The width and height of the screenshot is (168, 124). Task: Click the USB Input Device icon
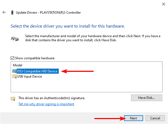pos(15,76)
